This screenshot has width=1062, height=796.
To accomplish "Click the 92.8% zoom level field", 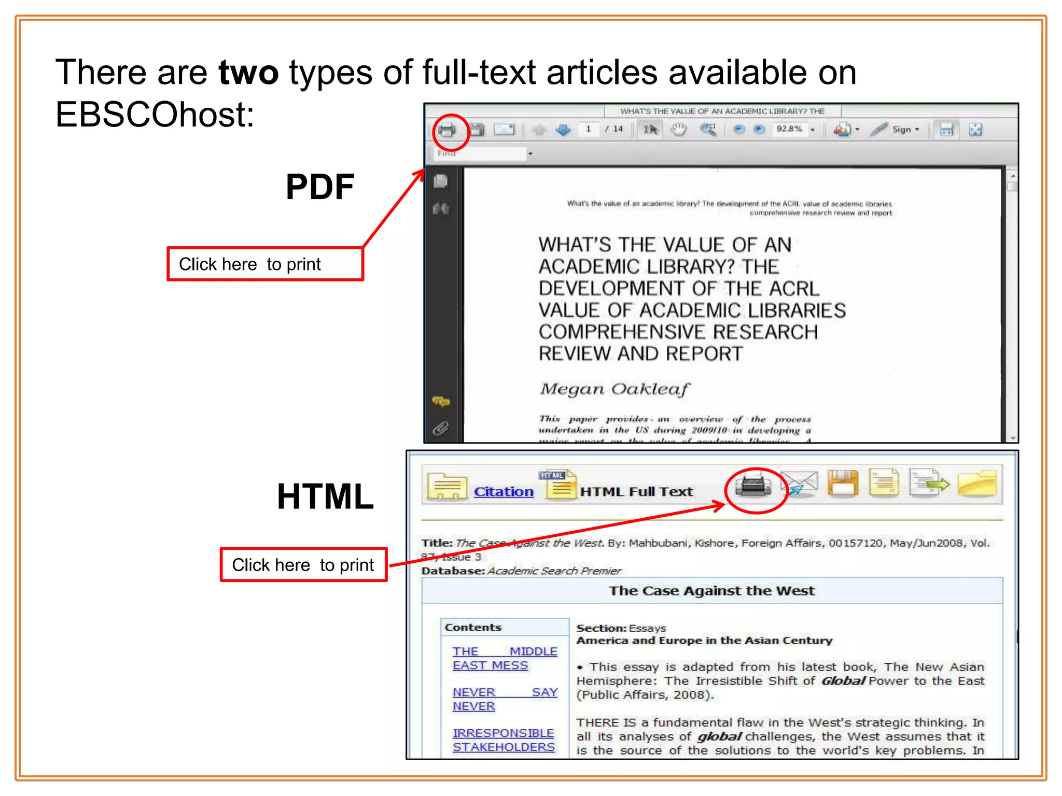I will (789, 129).
